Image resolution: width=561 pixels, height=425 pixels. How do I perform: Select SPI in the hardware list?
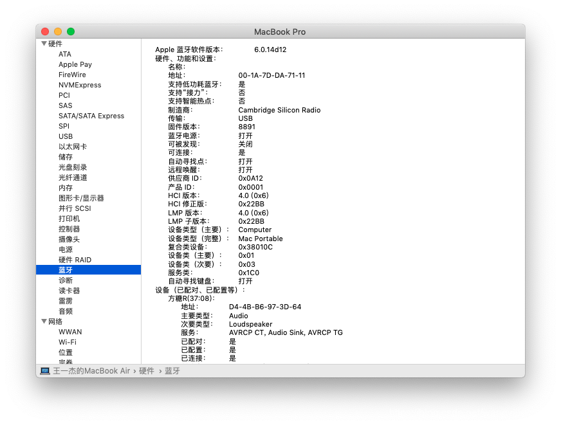[x=64, y=126]
